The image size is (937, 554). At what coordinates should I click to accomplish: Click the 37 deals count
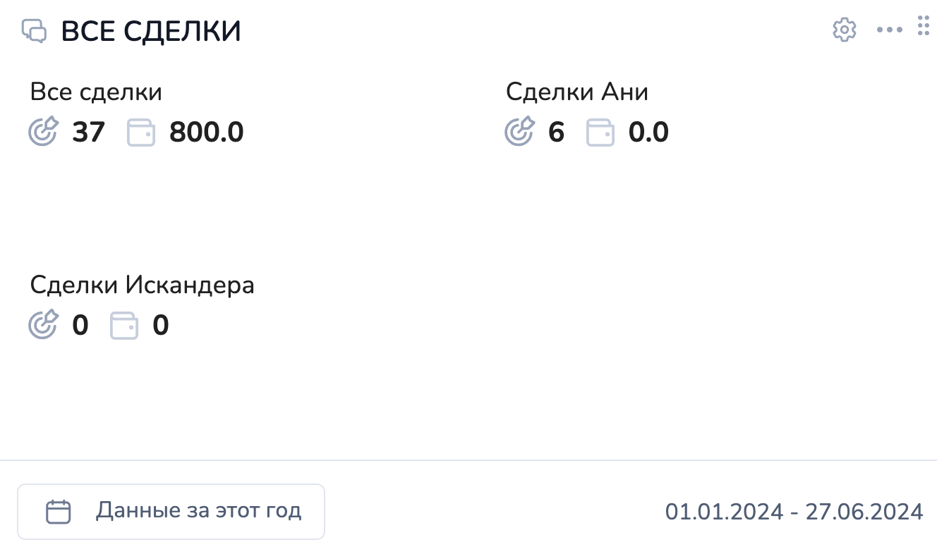[88, 132]
